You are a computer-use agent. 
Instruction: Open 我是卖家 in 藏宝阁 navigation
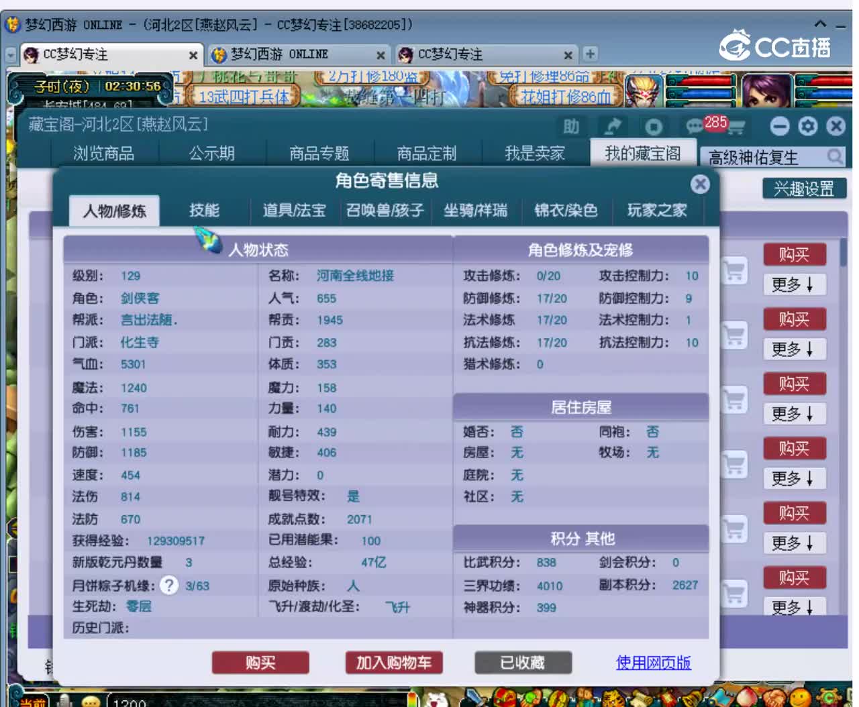[x=535, y=153]
